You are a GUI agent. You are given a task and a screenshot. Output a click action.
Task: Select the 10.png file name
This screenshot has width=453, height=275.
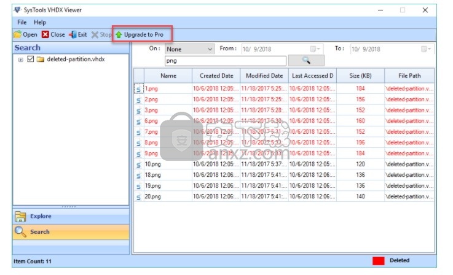(x=152, y=165)
